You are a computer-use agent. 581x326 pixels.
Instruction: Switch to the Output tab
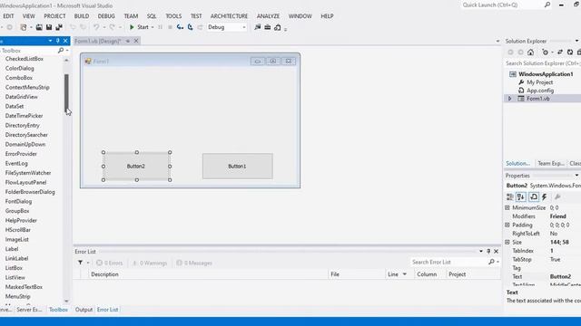click(84, 310)
